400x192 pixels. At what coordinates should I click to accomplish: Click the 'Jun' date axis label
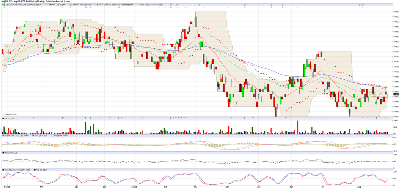[x=291, y=187]
